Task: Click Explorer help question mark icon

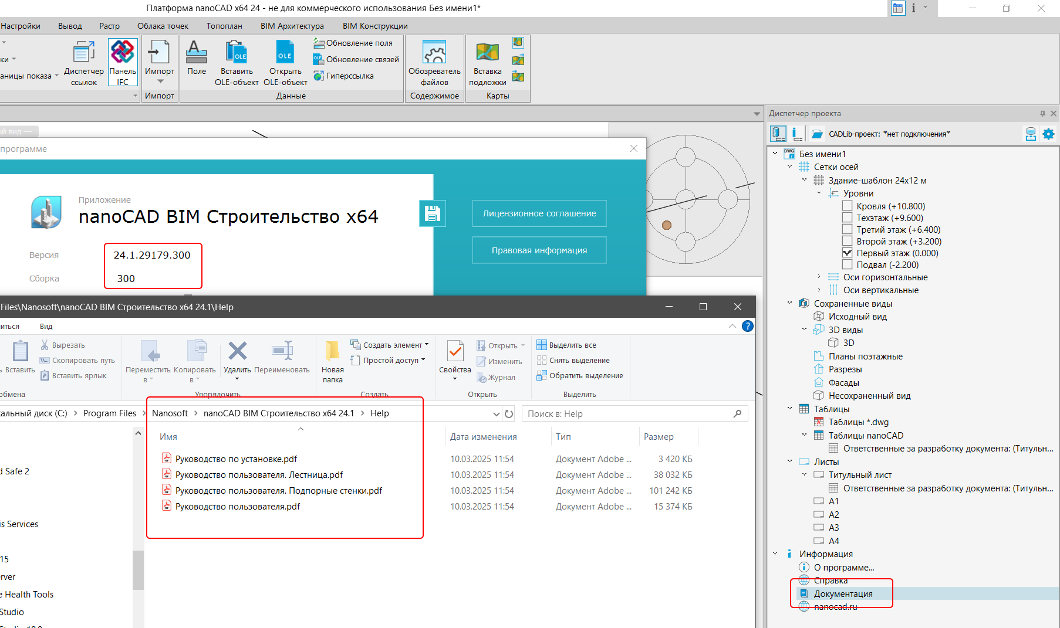Action: pyautogui.click(x=747, y=326)
